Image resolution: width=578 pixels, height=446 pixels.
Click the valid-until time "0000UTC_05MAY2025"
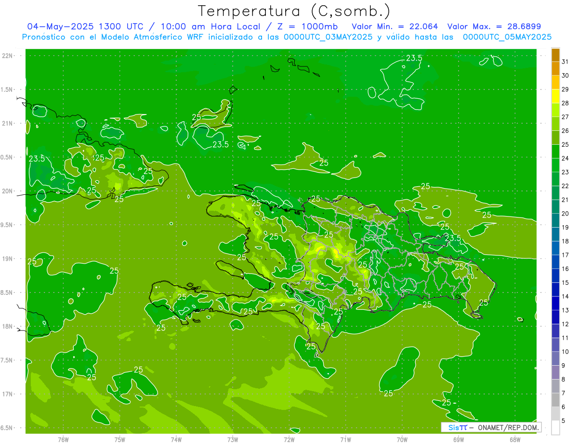click(507, 37)
